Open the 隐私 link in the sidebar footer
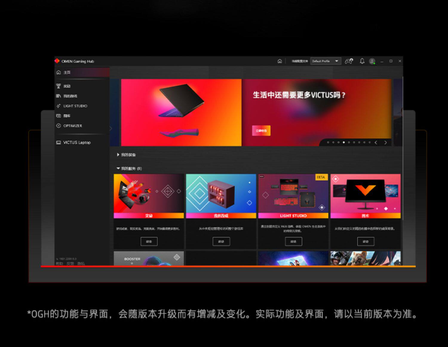 pos(81,264)
